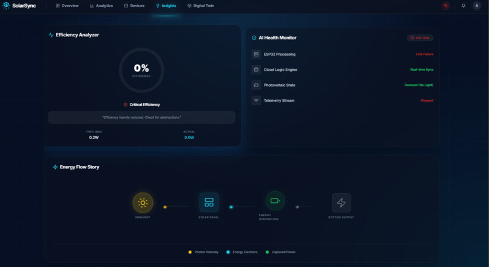Click the Energy Generation battery icon
The width and height of the screenshot is (489, 267).
coord(275,201)
